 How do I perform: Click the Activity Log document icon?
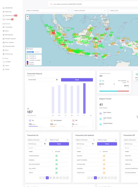(x=4, y=54)
